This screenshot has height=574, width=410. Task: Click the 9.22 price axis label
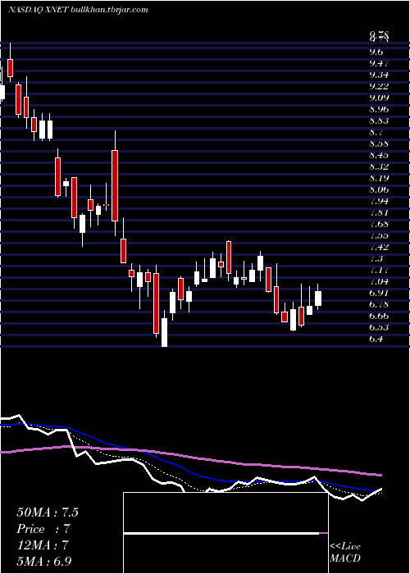(379, 86)
